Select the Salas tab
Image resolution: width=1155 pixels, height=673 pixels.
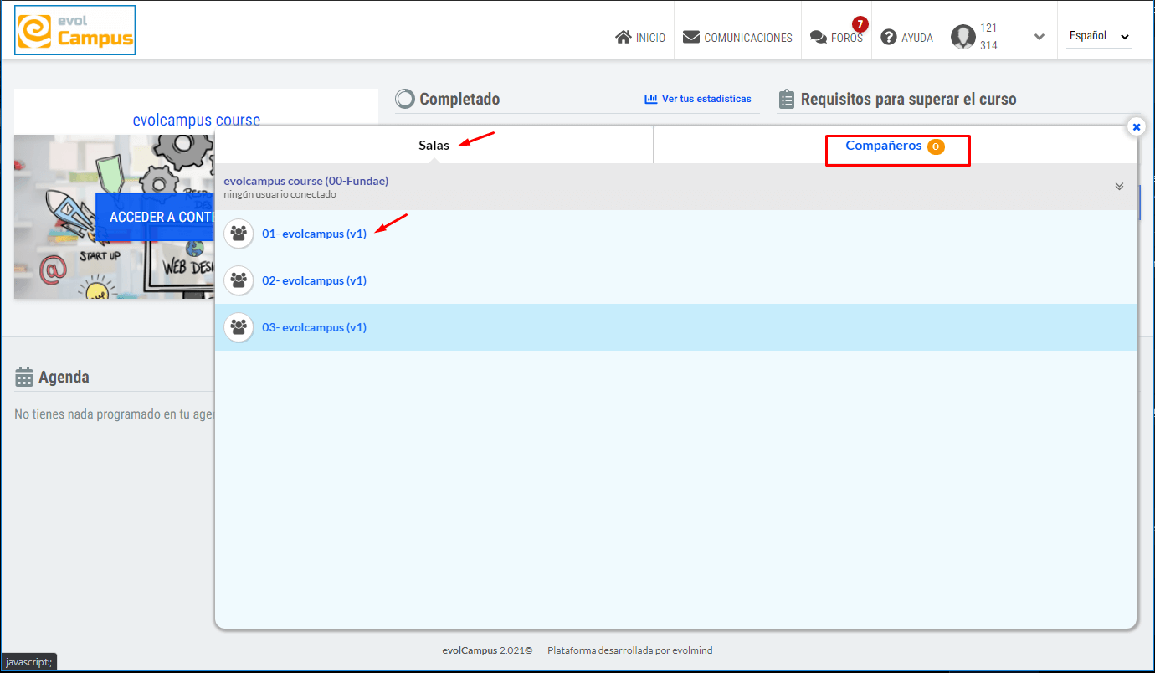point(434,146)
